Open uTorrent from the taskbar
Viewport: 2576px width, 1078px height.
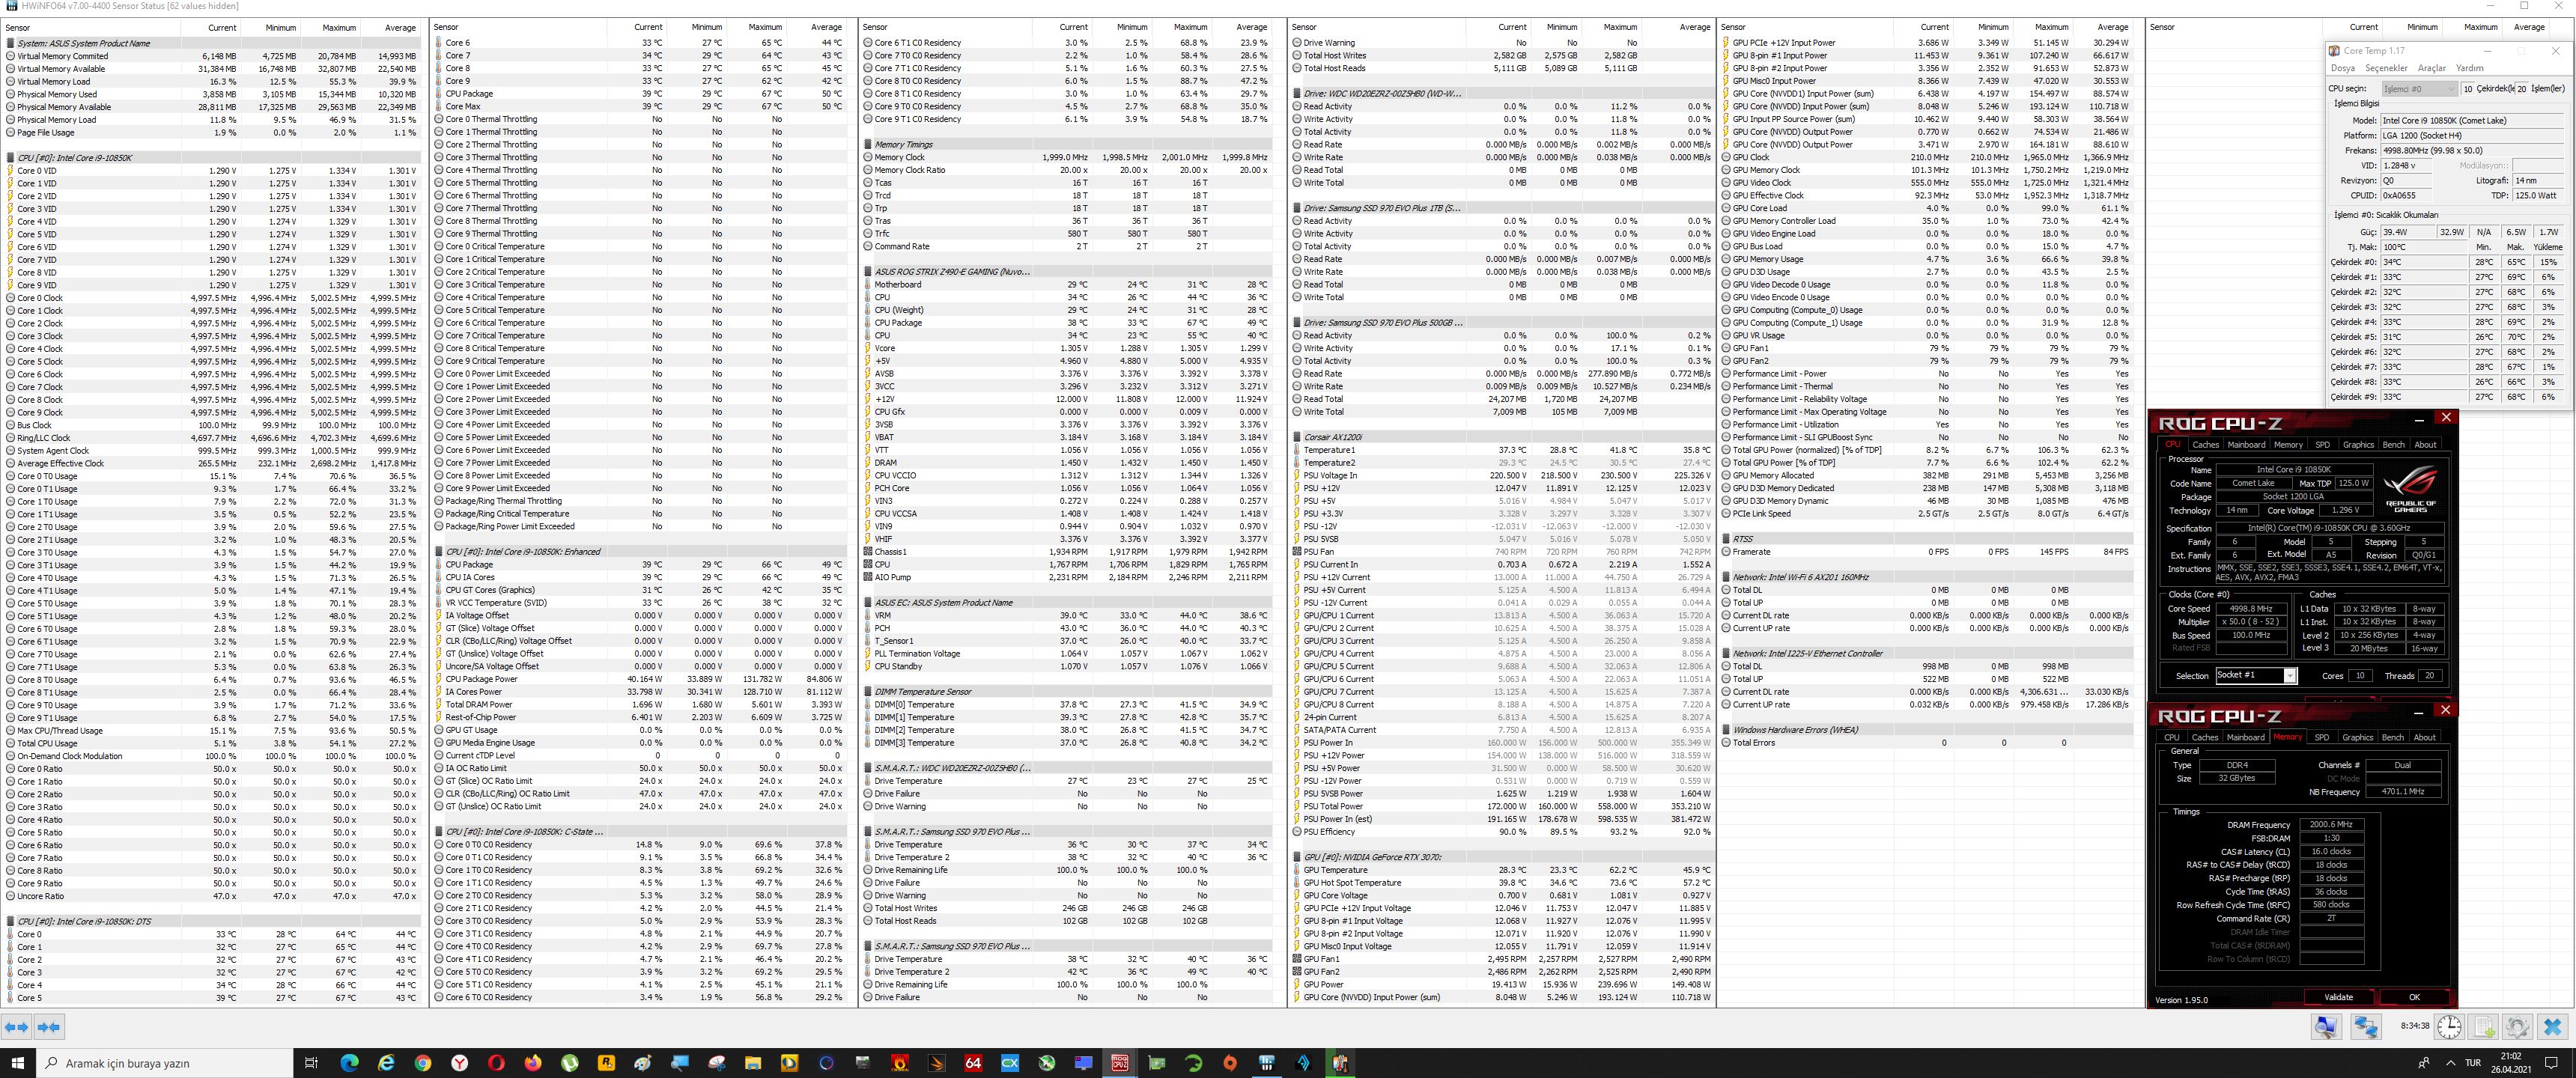(569, 1063)
